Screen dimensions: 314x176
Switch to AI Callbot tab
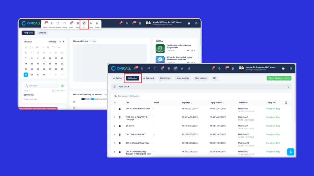coord(117,78)
